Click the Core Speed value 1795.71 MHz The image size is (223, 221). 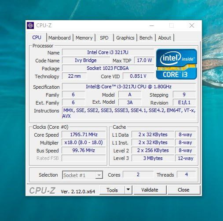point(84,134)
